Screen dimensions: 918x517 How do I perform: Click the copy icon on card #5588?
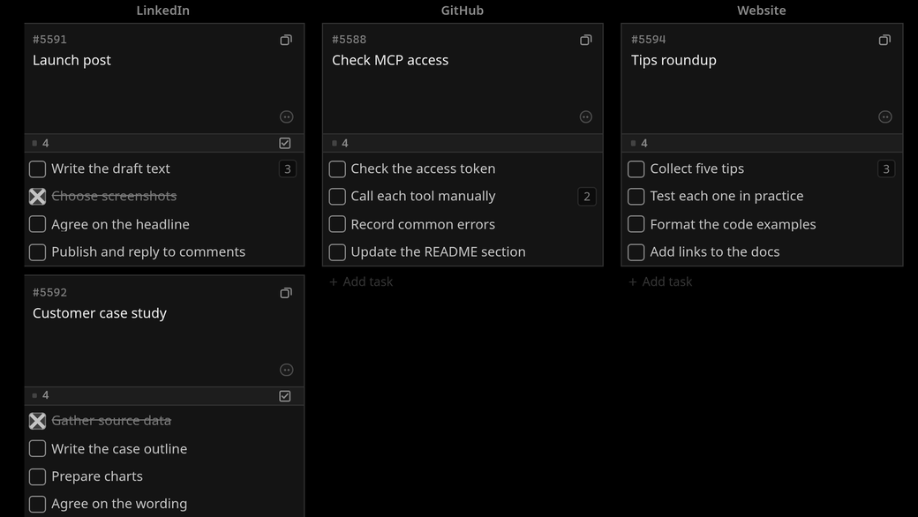[x=585, y=40]
